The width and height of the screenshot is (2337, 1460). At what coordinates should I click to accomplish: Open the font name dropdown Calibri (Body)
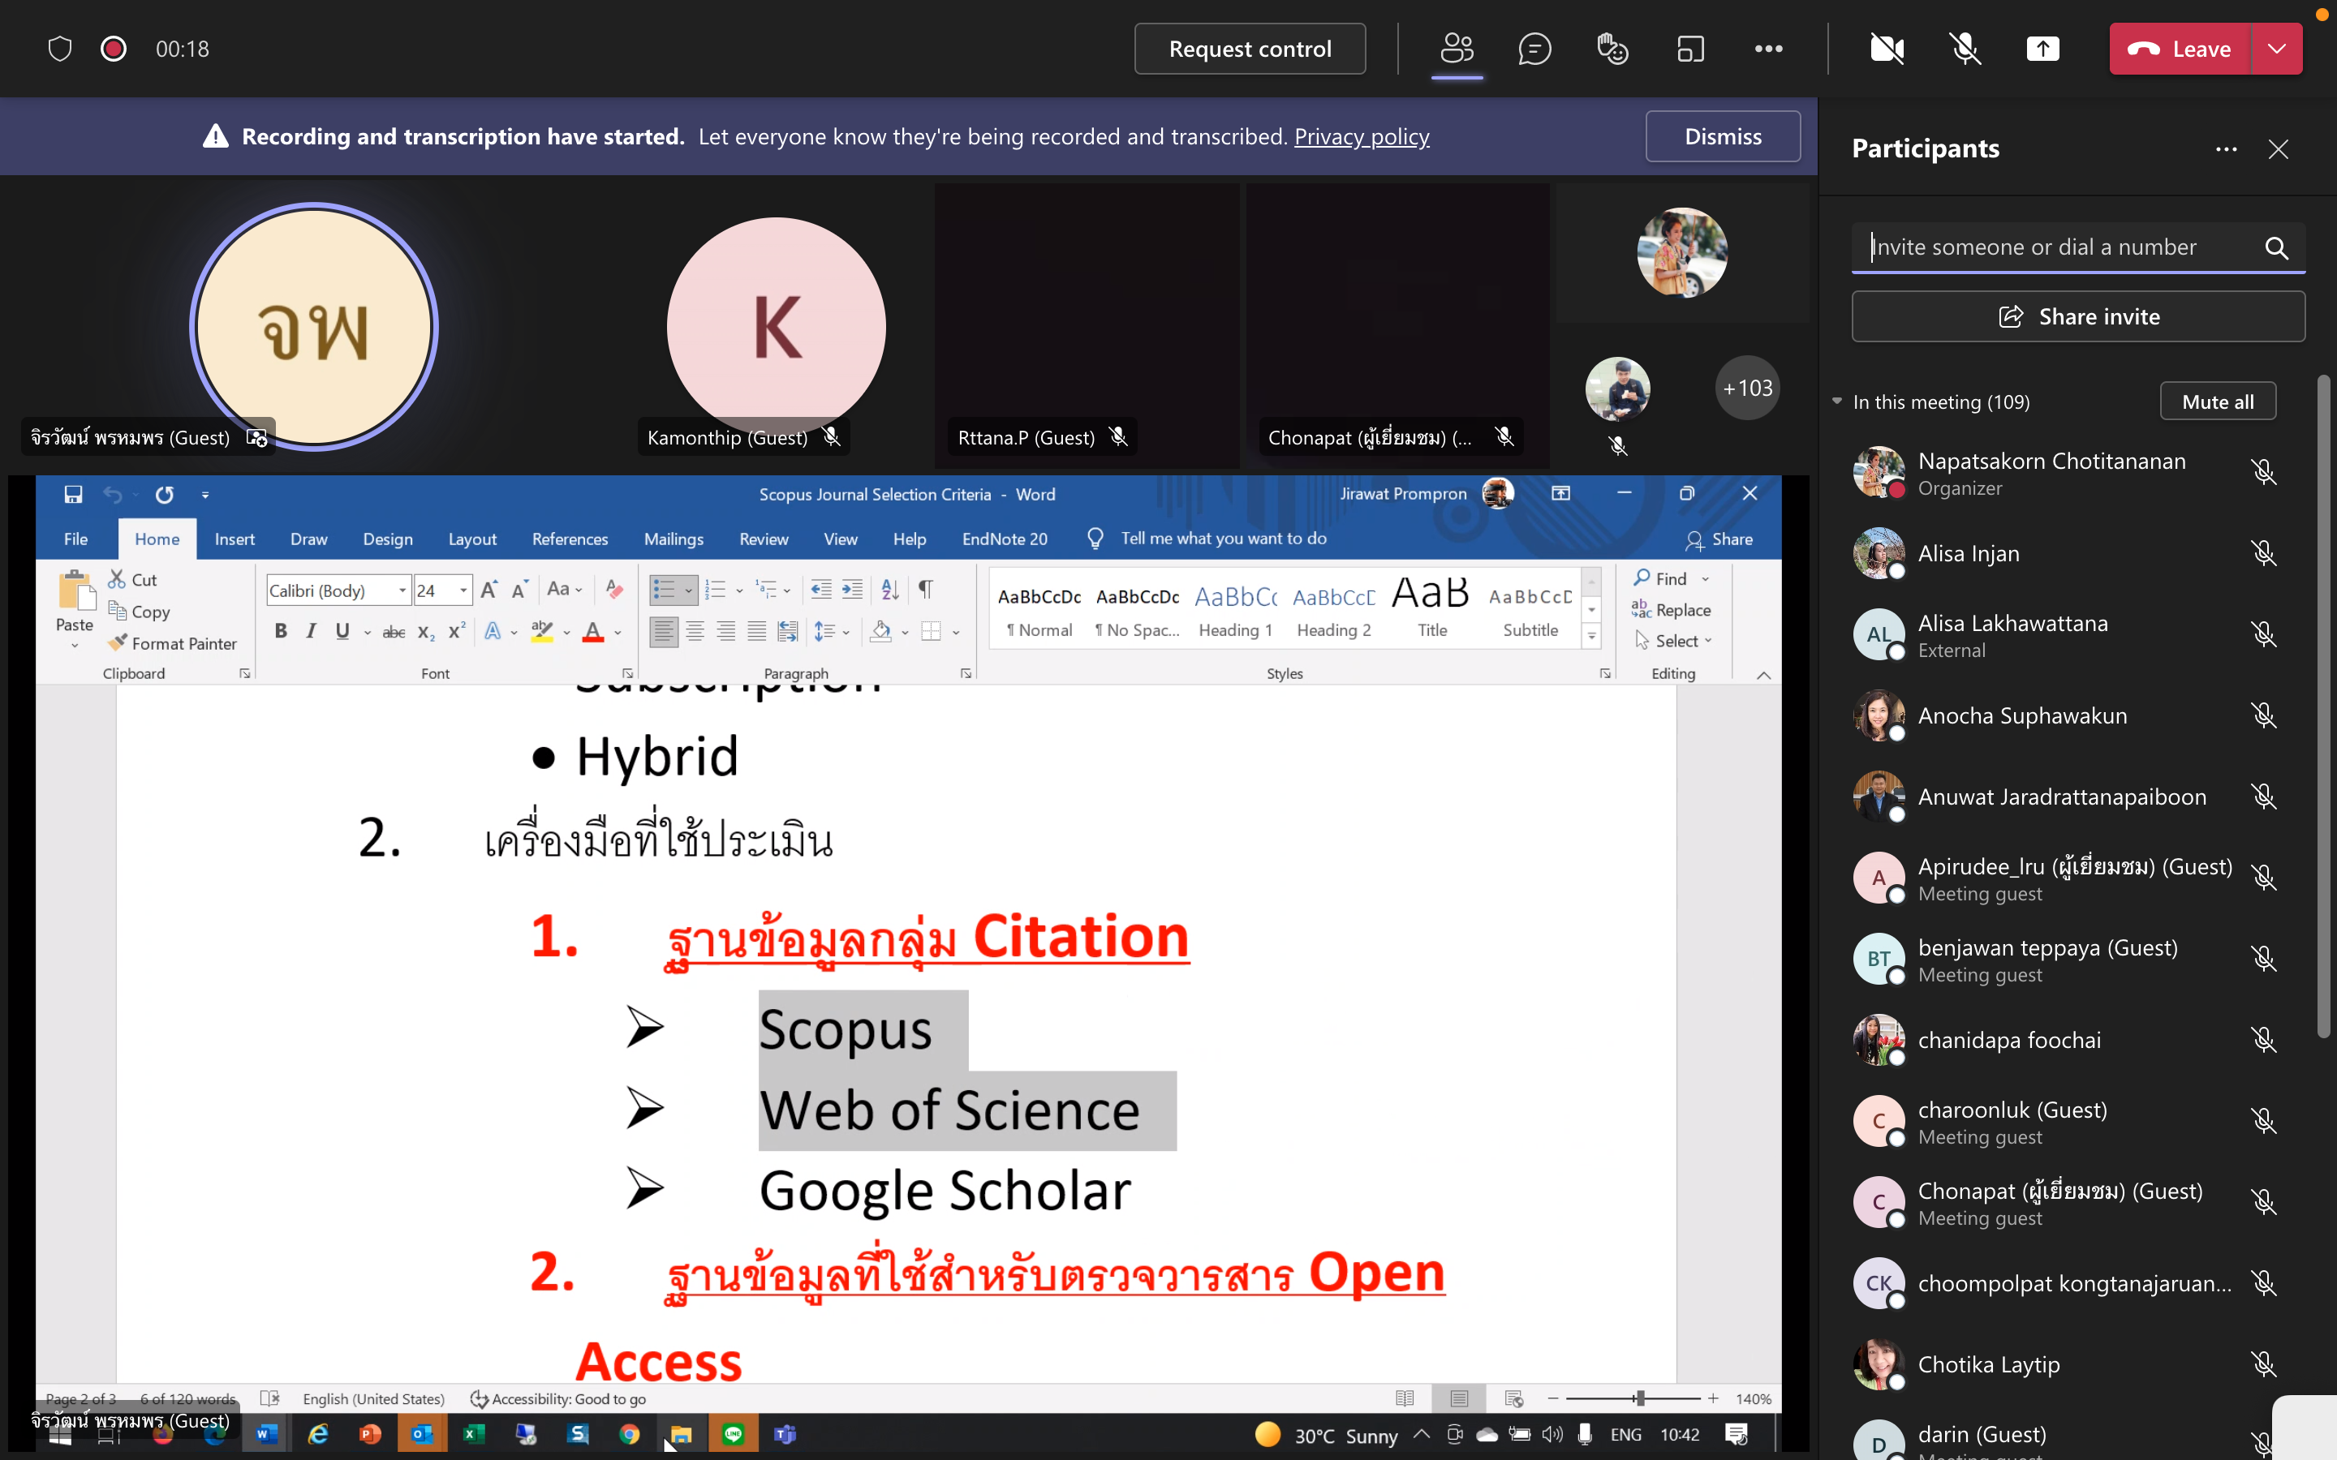402,590
